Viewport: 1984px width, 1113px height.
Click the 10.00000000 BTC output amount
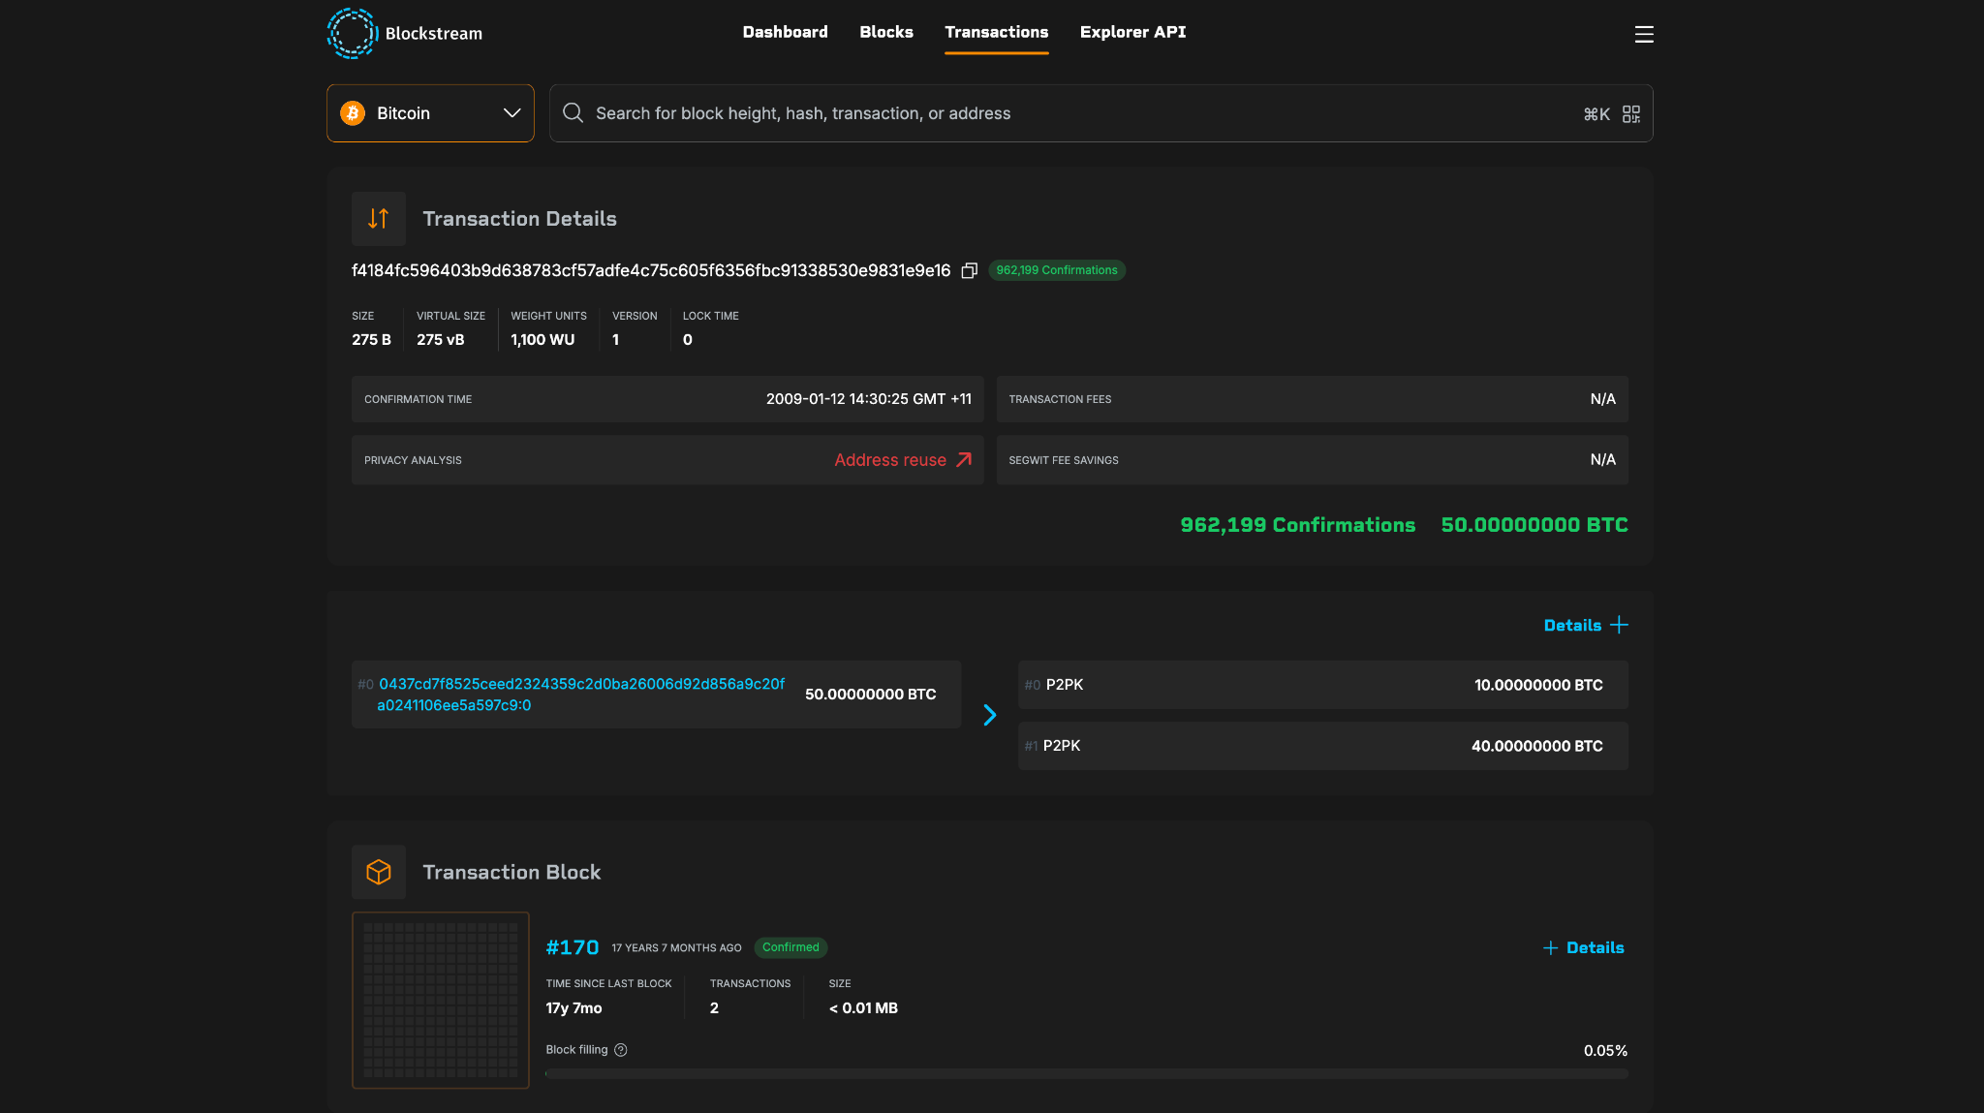click(1538, 685)
